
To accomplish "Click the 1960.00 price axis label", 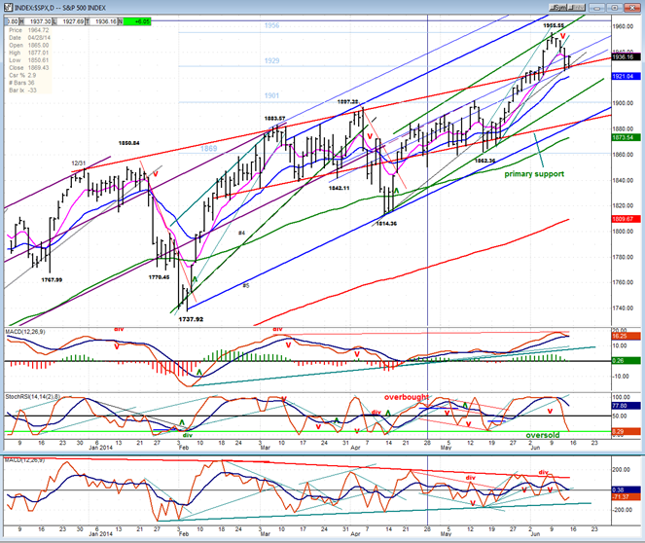I will tap(624, 26).
